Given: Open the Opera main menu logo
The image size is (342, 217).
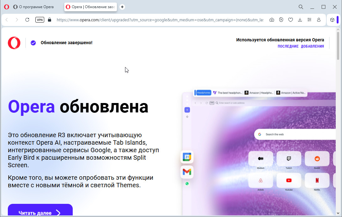Looking at the screenshot, I should coord(7,7).
